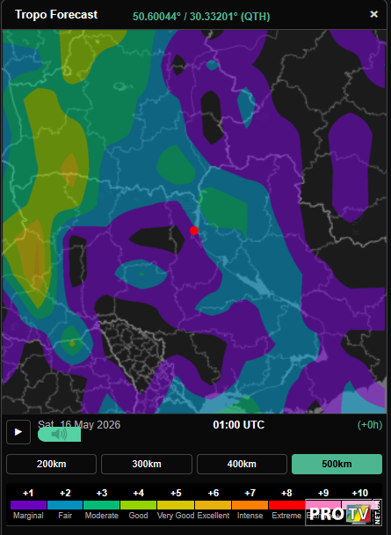
Task: Click the Good legend label
Action: point(138,516)
